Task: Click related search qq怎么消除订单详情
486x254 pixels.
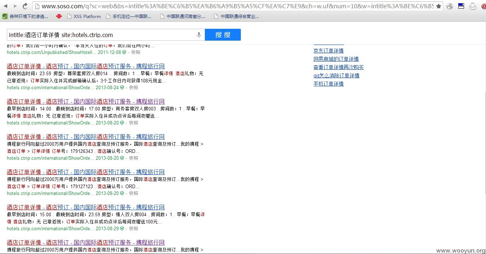Action: (336, 76)
